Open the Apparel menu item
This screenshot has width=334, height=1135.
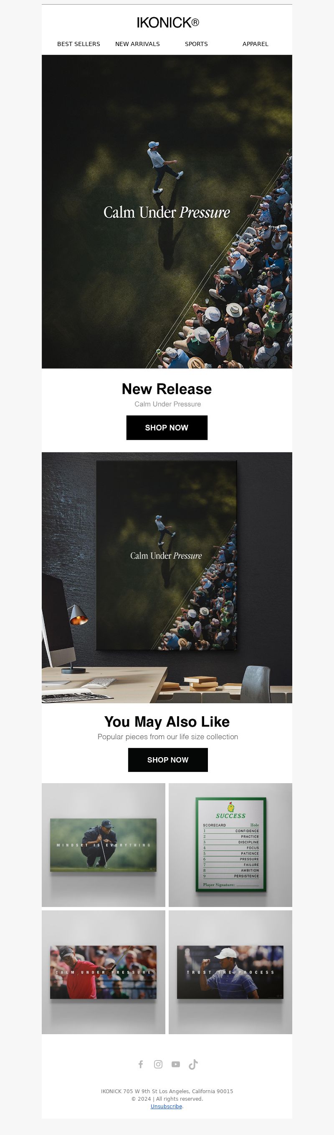tap(256, 44)
